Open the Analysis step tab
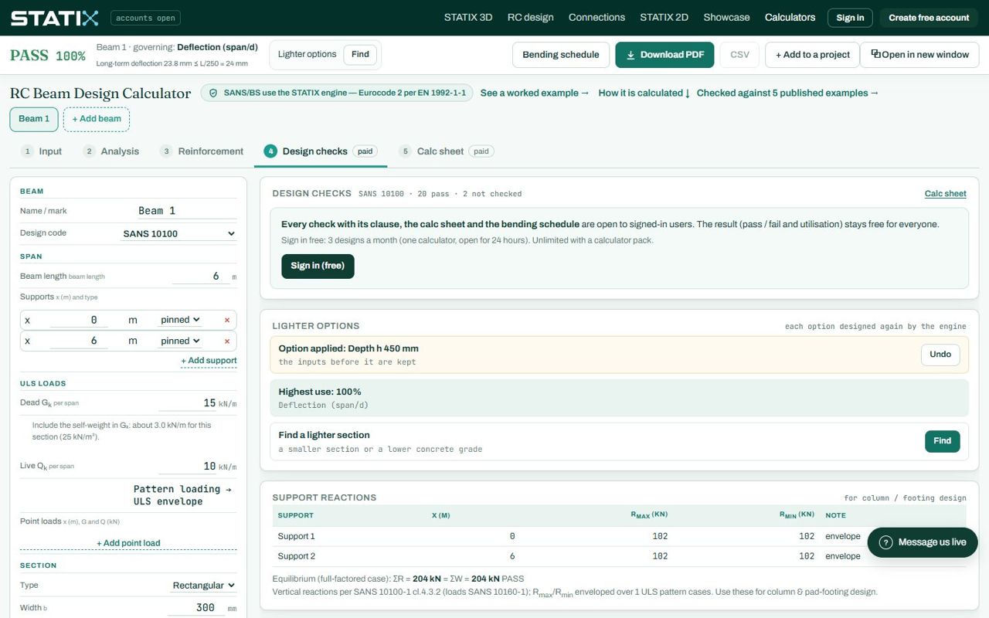Image resolution: width=989 pixels, height=618 pixels. 111,151
